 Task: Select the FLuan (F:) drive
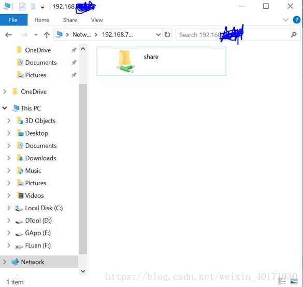click(x=38, y=245)
